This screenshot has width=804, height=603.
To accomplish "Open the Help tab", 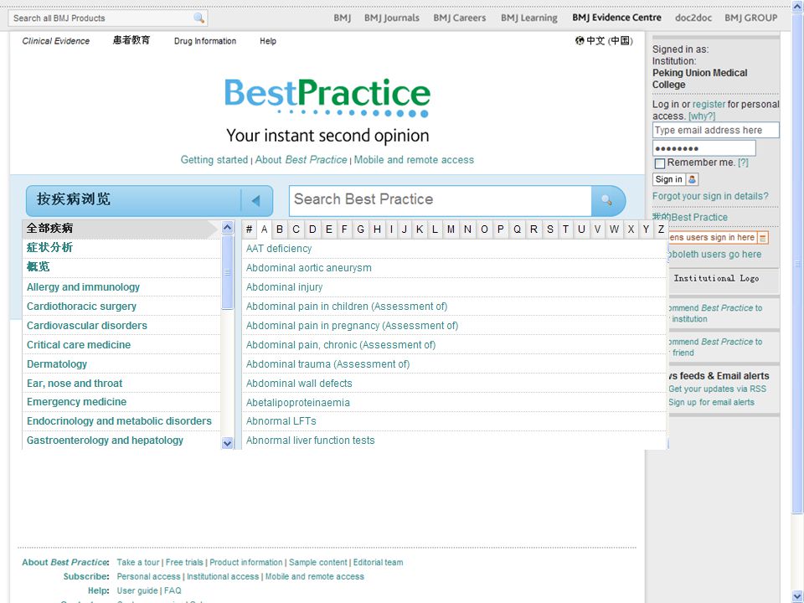I will [x=268, y=41].
